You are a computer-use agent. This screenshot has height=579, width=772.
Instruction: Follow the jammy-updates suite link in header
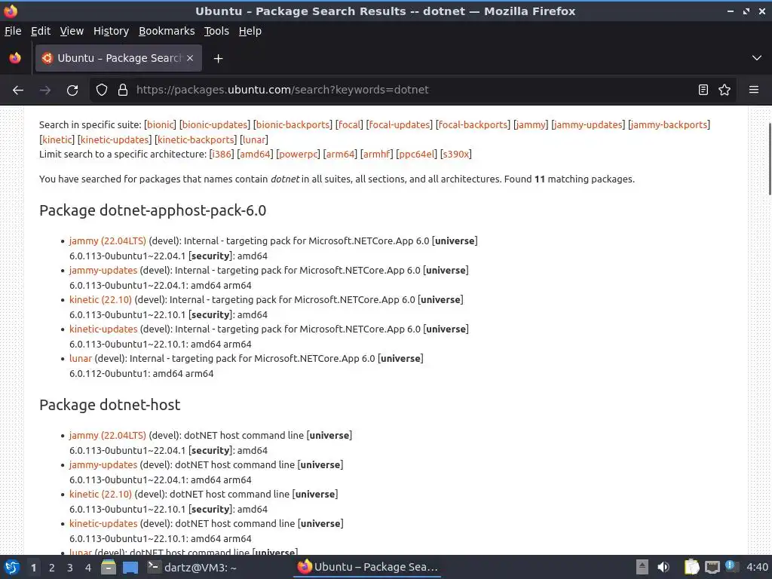pos(588,125)
